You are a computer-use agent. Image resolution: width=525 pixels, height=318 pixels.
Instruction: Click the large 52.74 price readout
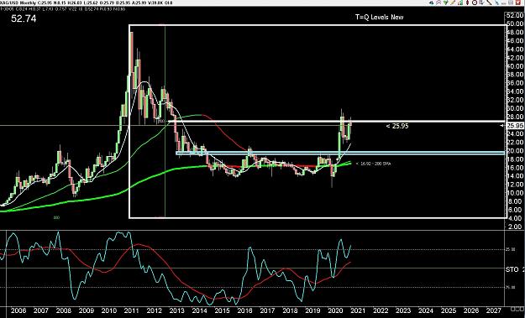(x=24, y=18)
